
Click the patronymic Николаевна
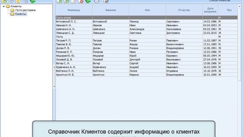174,29
